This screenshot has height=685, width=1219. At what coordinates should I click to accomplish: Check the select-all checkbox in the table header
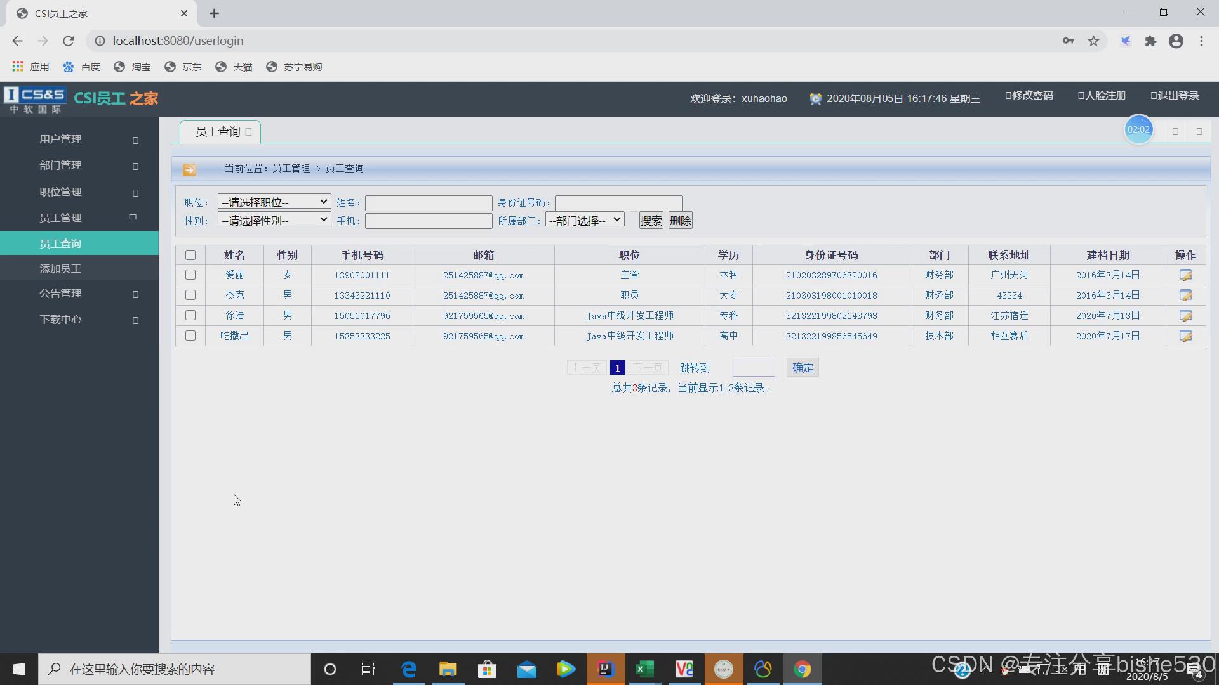pos(190,255)
